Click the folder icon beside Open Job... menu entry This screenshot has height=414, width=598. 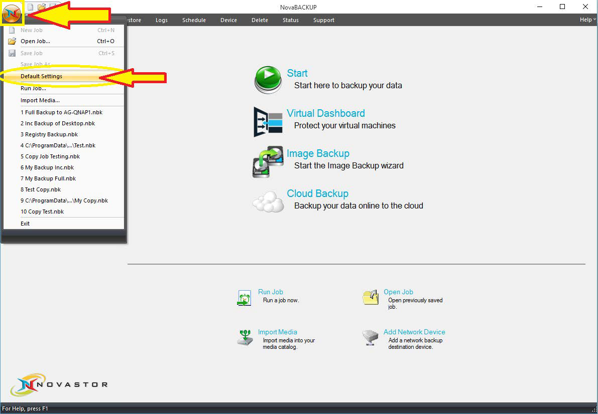pyautogui.click(x=12, y=41)
